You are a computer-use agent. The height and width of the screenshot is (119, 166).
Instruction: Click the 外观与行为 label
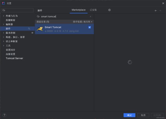12,16
